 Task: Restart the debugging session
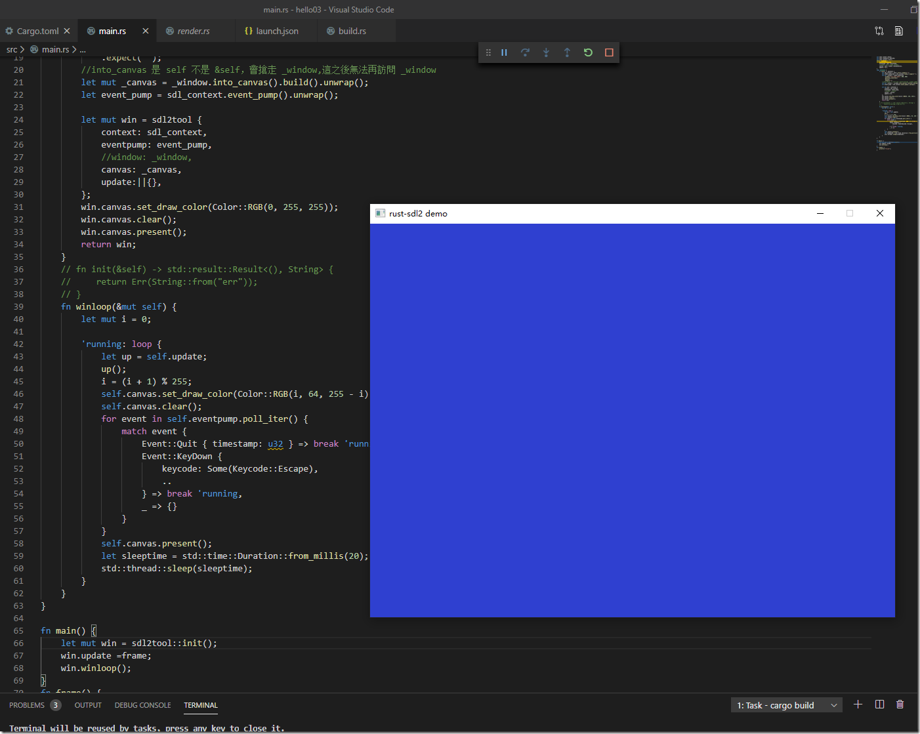click(588, 52)
